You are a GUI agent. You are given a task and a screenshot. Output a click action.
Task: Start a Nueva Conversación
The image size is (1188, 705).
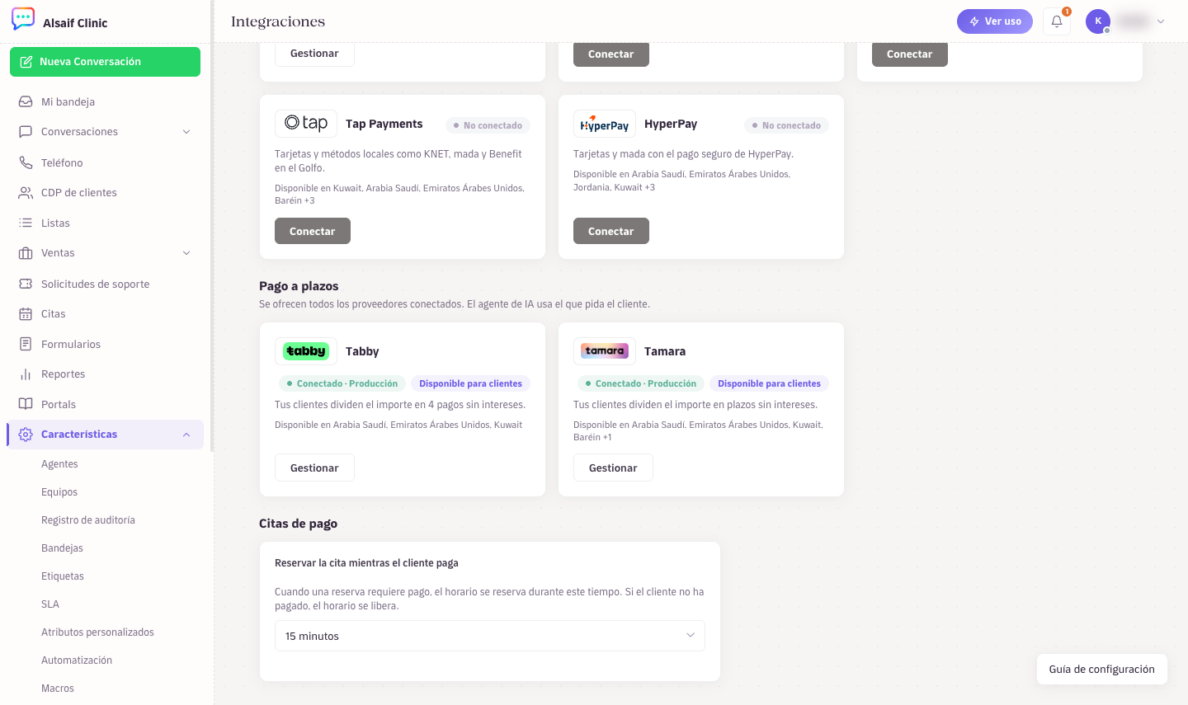tap(105, 62)
